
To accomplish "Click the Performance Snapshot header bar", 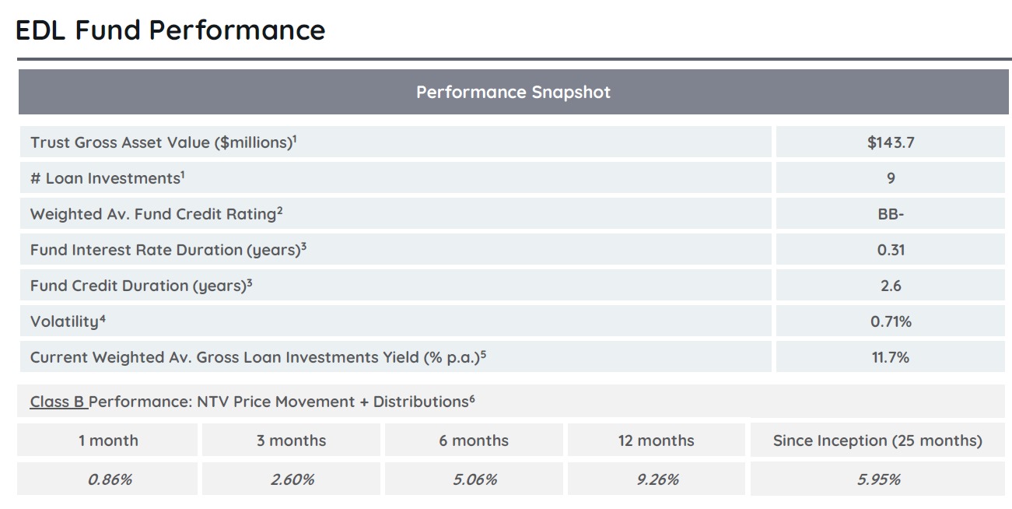I will (x=513, y=92).
